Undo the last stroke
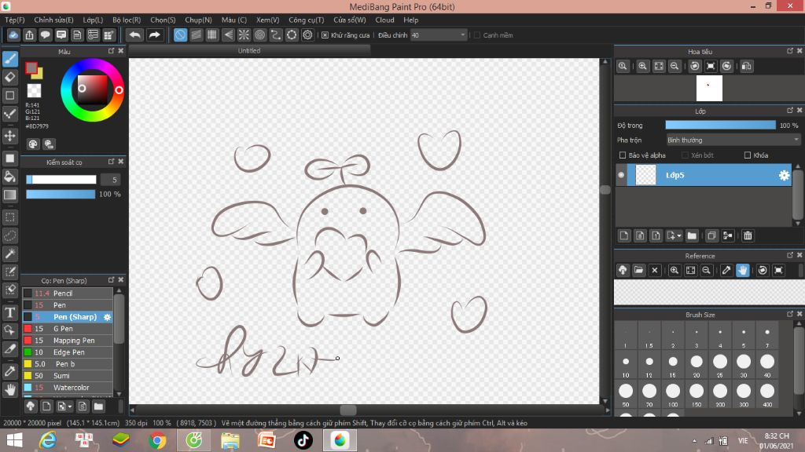805x452 pixels. tap(134, 35)
